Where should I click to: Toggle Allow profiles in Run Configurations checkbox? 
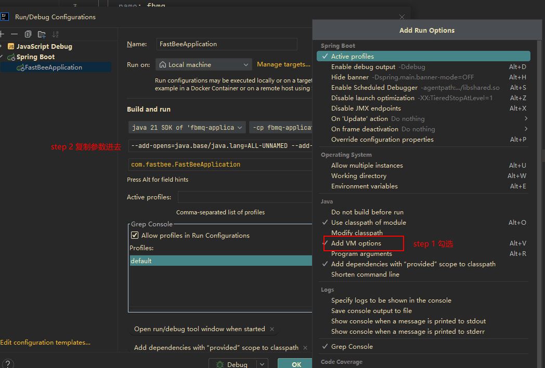coord(135,235)
